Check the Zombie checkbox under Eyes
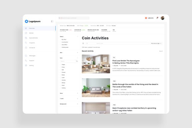Image resolution: width=192 pixels, height=128 pixels. [60, 80]
